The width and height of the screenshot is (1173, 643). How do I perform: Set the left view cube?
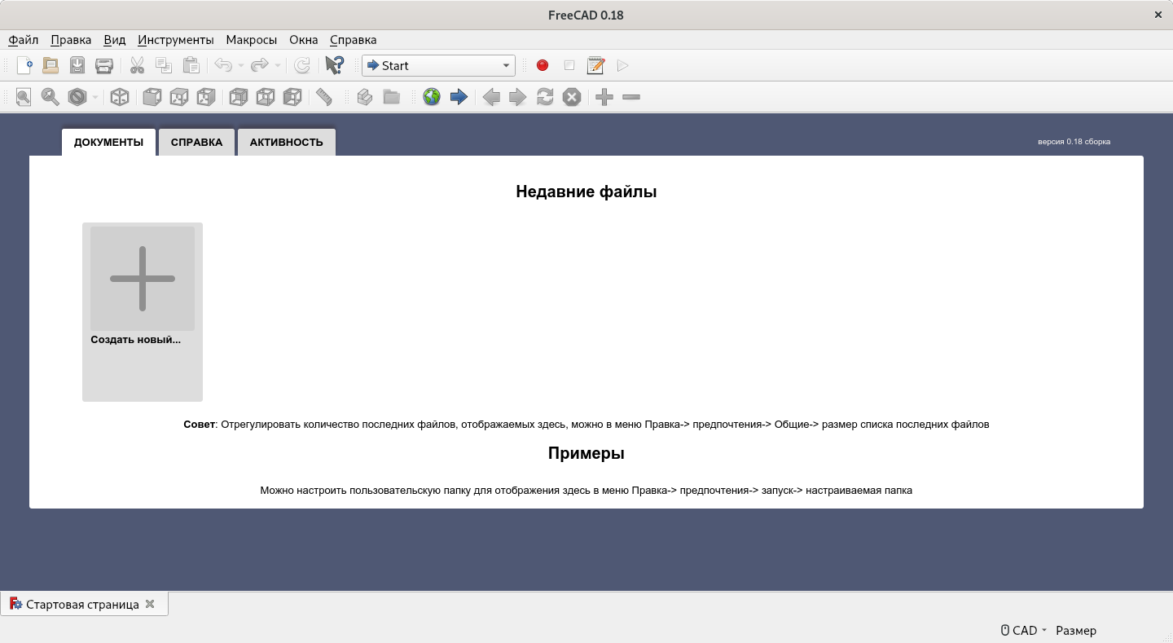[292, 97]
